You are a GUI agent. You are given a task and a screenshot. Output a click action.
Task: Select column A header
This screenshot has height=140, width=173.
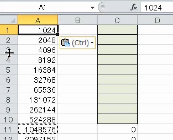(38, 20)
